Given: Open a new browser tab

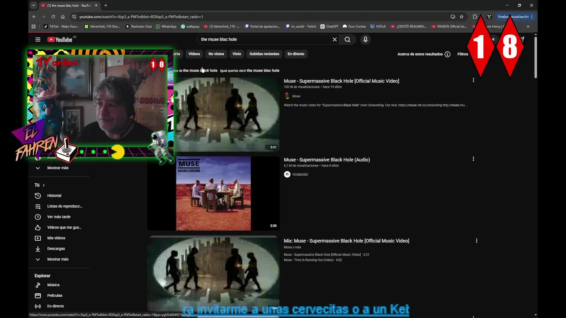Looking at the screenshot, I should pos(105,5).
